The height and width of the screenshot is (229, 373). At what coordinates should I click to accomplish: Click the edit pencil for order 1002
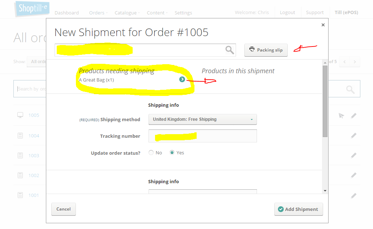[x=354, y=175]
